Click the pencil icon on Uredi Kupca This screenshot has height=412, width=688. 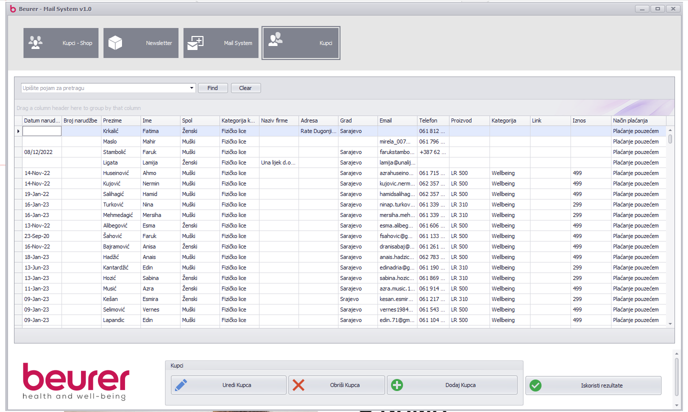point(181,385)
